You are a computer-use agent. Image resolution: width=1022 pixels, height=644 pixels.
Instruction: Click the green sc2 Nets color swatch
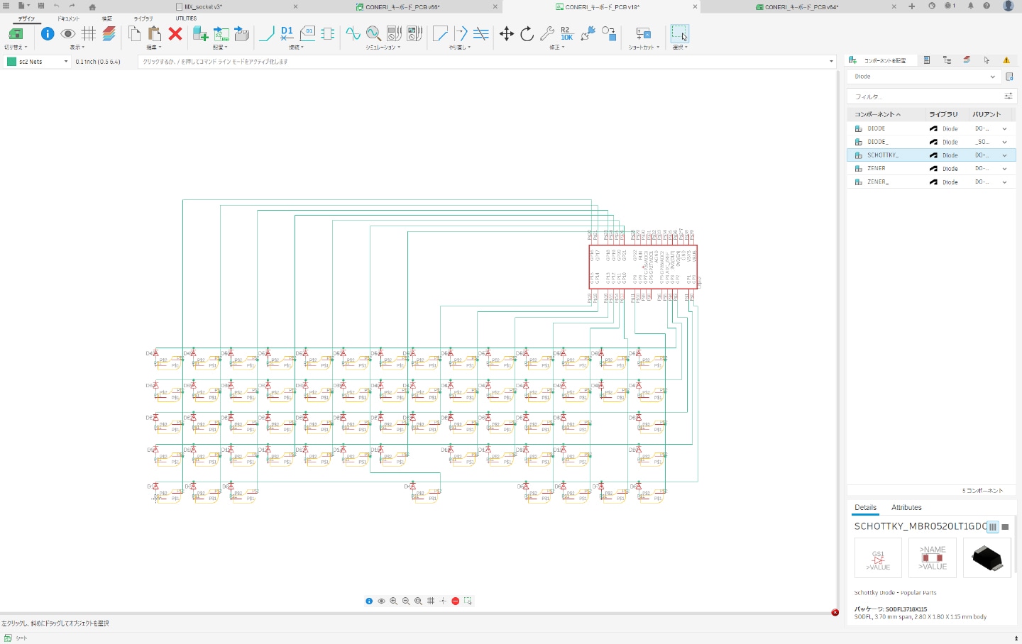click(x=11, y=62)
